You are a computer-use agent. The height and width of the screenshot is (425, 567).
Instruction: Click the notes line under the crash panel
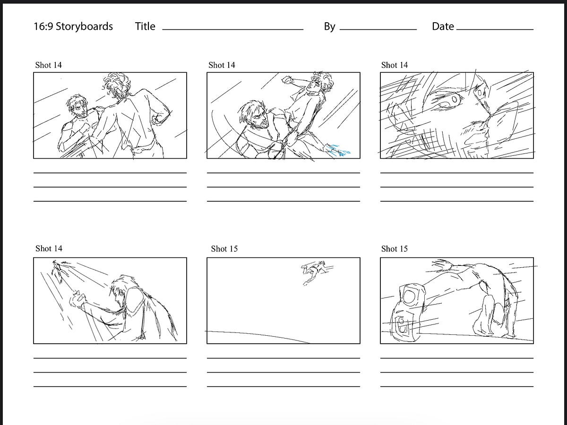(457, 357)
